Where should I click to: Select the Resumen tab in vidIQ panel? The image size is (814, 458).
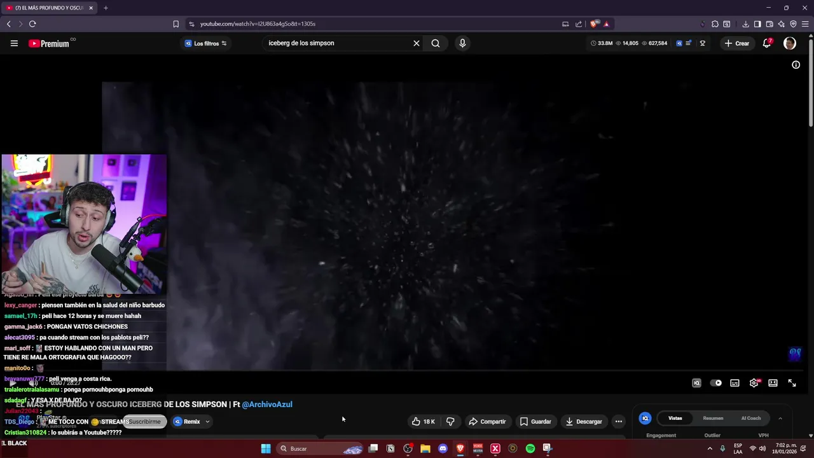713,418
